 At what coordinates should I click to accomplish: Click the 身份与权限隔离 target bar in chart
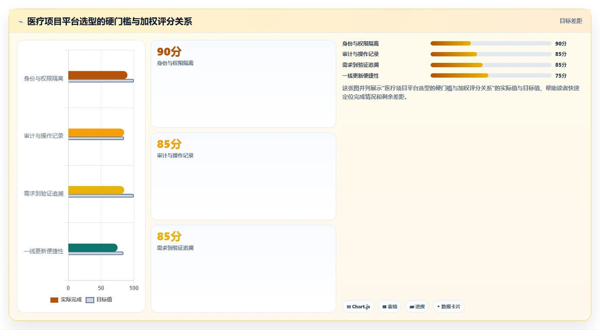101,81
